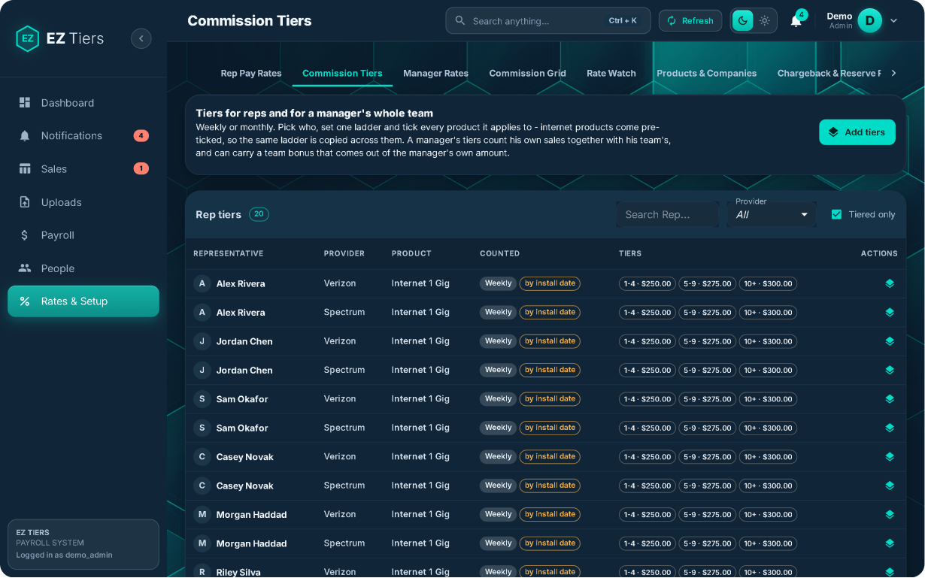Edit tiers icon for Alex Rivera Spectrum row
Image resolution: width=925 pixels, height=578 pixels.
point(890,312)
